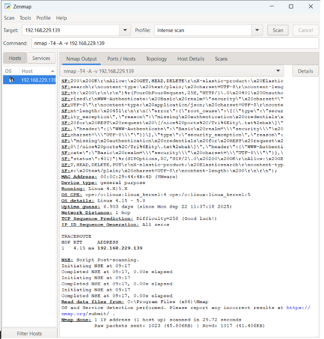Screen dimensions: 324x339
Task: Click the Target input field
Action: [x=71, y=30]
